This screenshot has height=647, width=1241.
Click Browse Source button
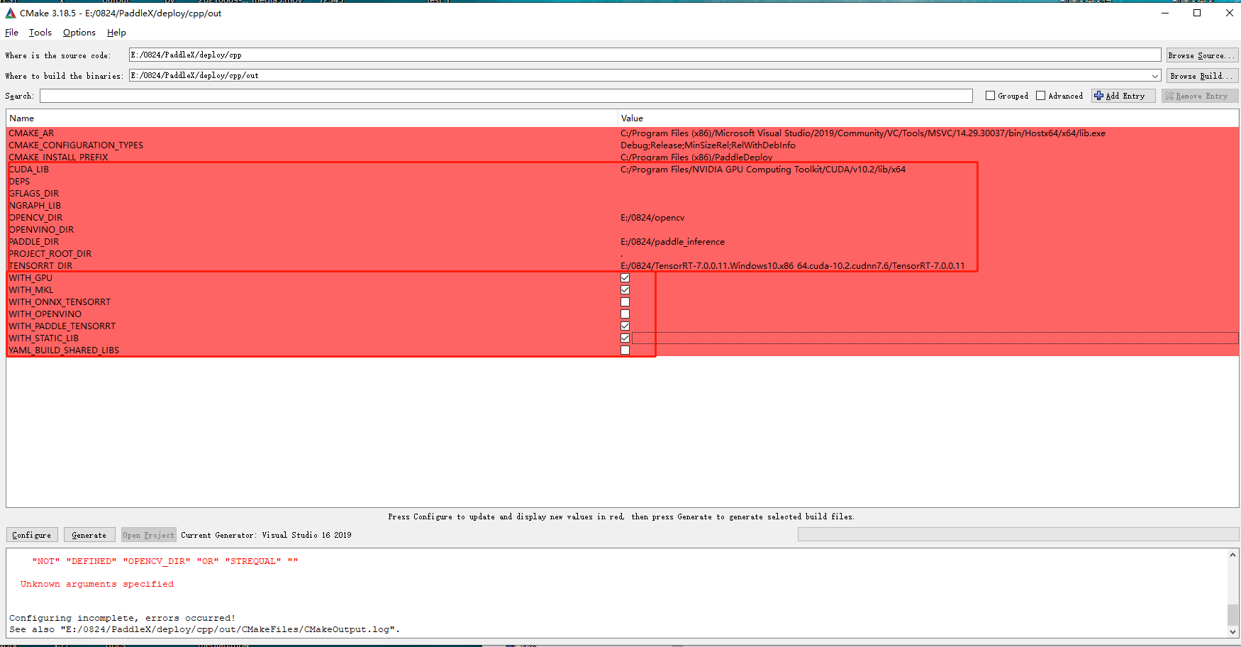pos(1201,55)
